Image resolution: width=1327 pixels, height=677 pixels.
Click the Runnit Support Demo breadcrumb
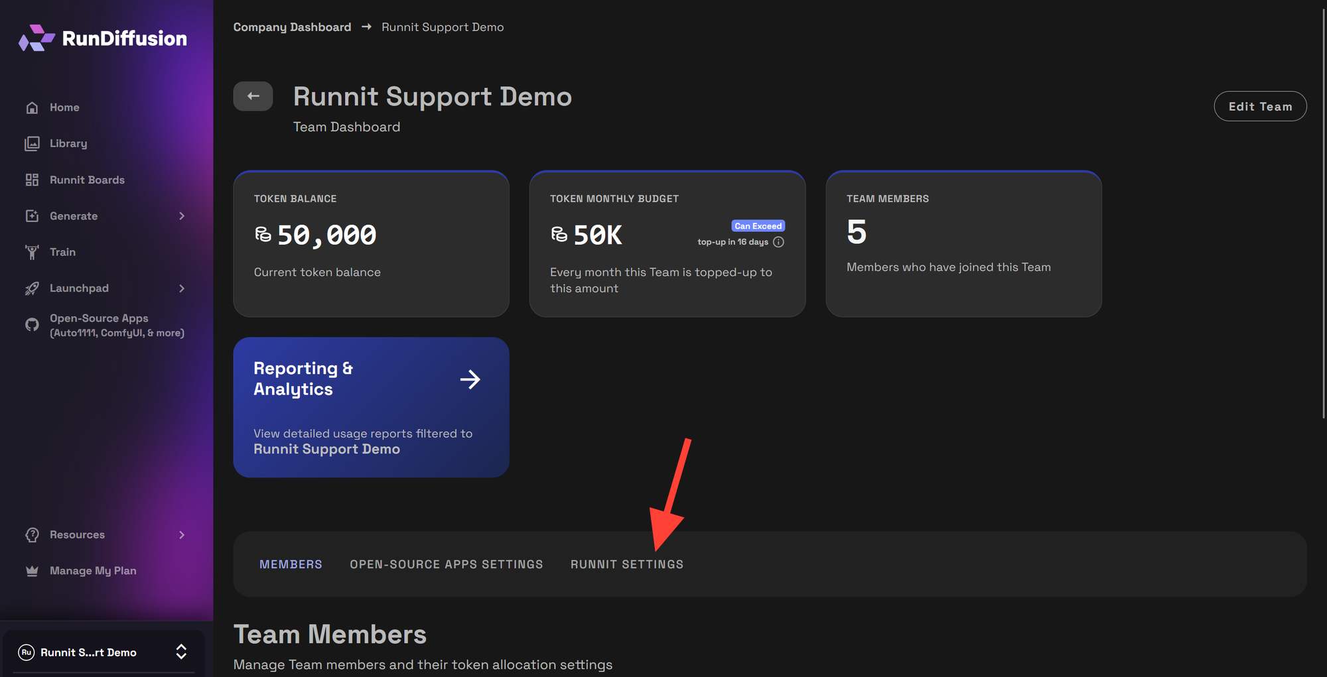[x=443, y=27]
